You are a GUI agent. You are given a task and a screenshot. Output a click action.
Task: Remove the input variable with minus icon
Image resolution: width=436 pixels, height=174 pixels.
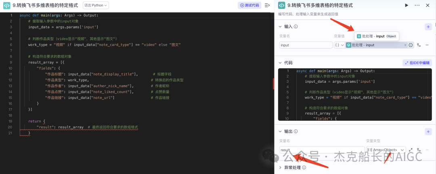click(427, 45)
